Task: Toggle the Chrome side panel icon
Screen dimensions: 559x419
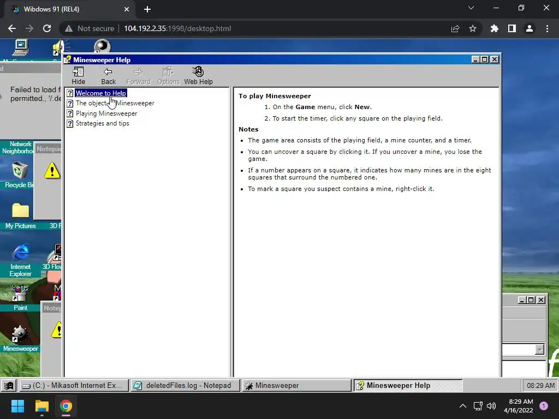Action: 512,28
